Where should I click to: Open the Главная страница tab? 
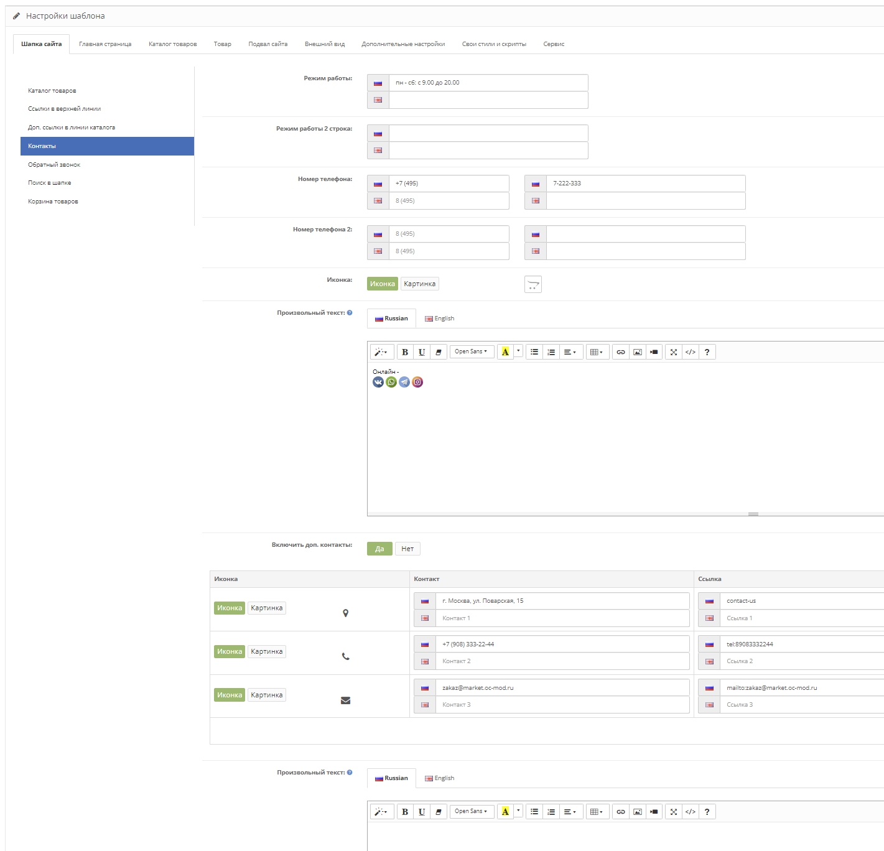pos(105,44)
